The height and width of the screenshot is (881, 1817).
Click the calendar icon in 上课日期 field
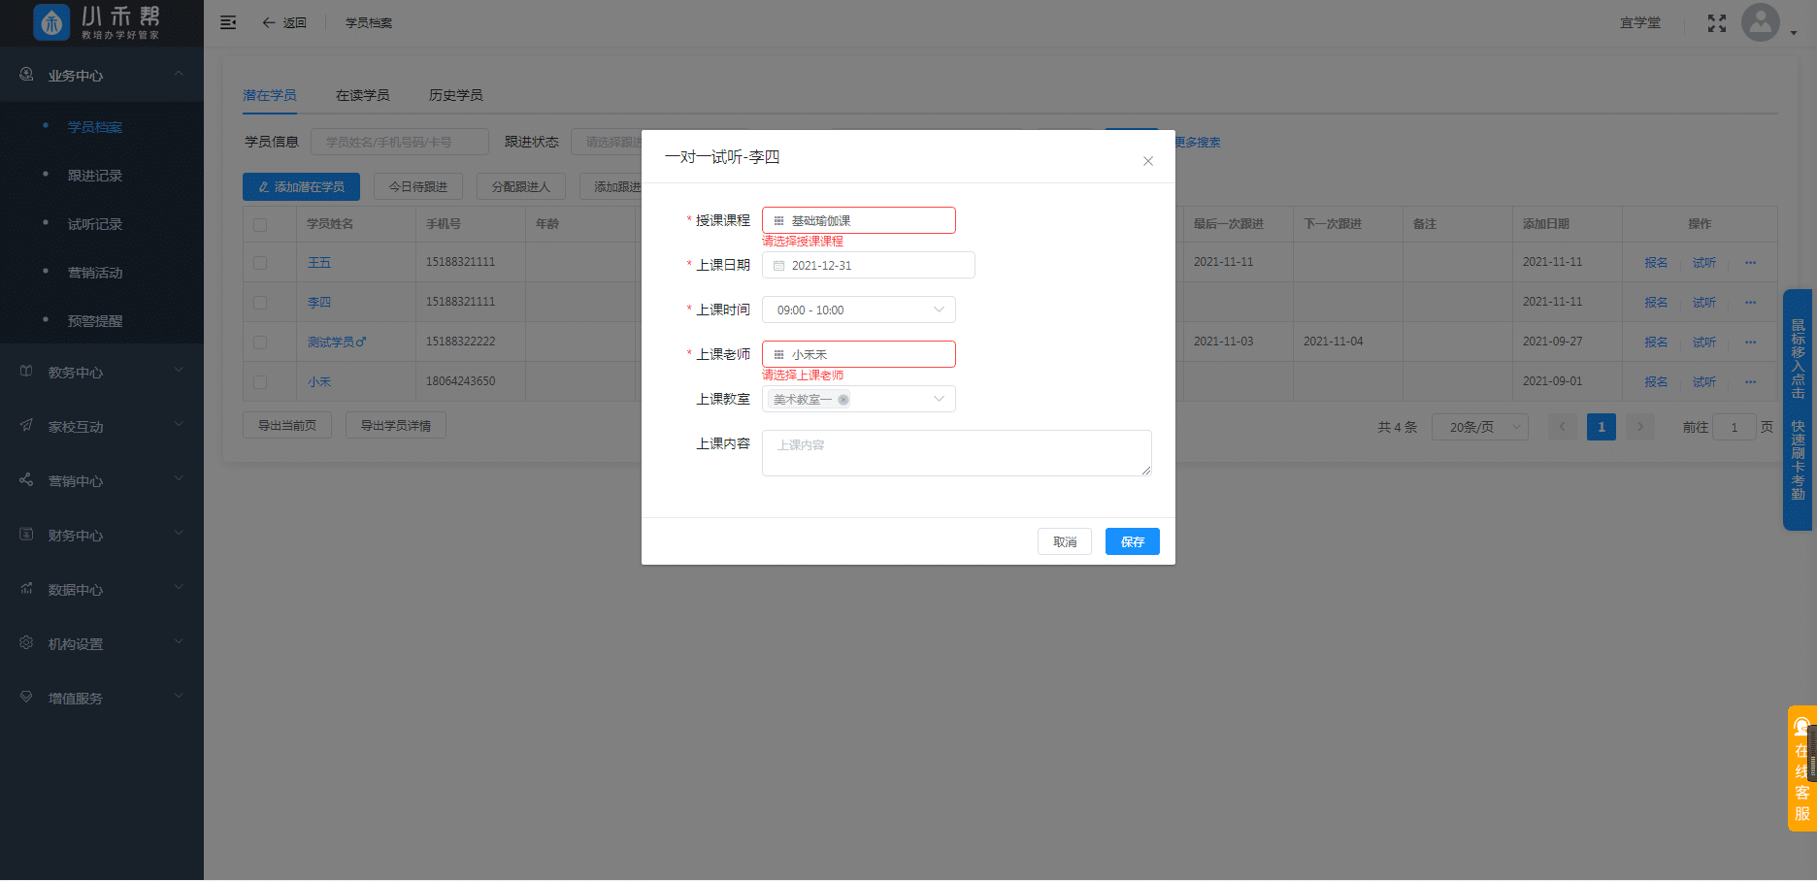pyautogui.click(x=778, y=266)
